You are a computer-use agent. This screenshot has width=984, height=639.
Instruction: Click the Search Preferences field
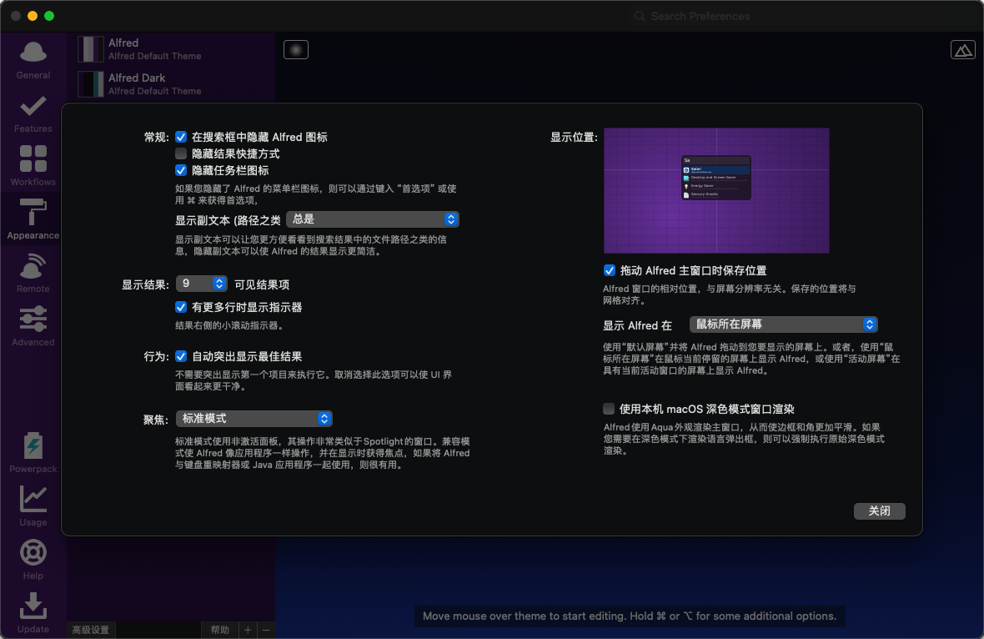803,17
